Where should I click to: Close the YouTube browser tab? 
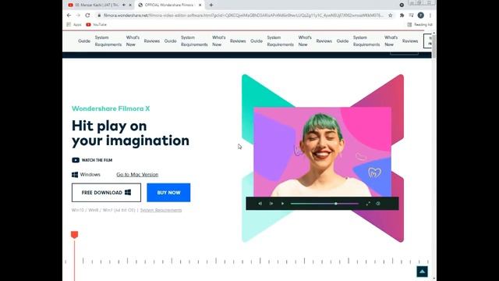click(130, 5)
